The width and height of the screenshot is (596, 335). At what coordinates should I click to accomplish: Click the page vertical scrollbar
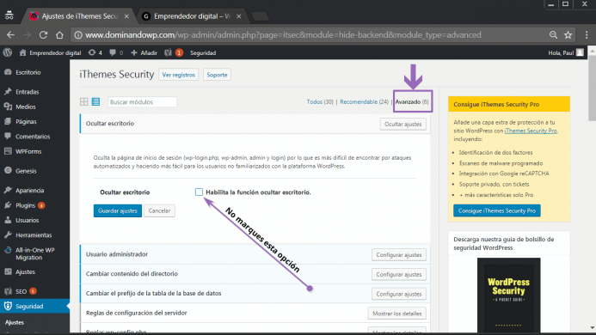(x=592, y=89)
